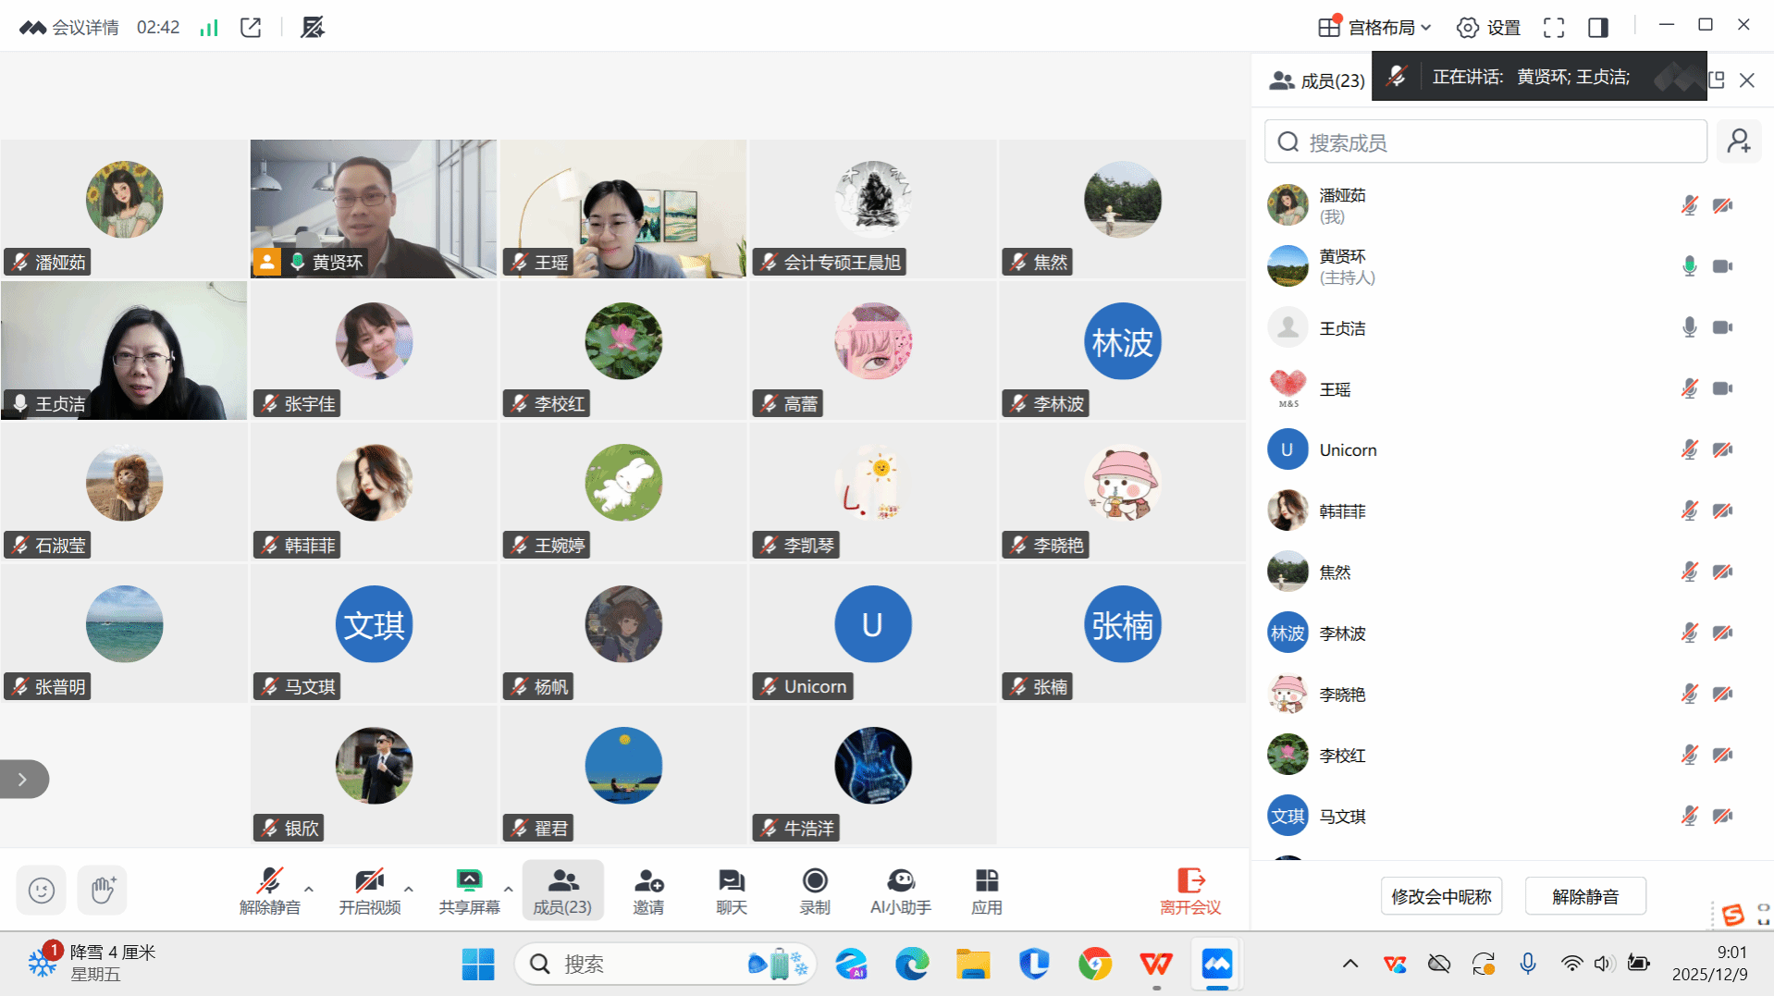1774x996 pixels.
Task: Open 会议详情 meeting details
Action: tap(70, 28)
